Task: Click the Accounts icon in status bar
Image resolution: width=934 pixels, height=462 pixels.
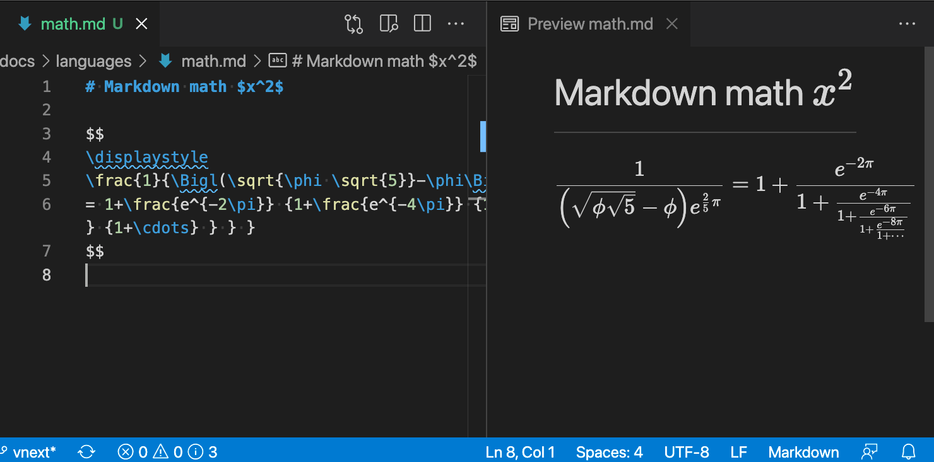Action: pos(869,451)
